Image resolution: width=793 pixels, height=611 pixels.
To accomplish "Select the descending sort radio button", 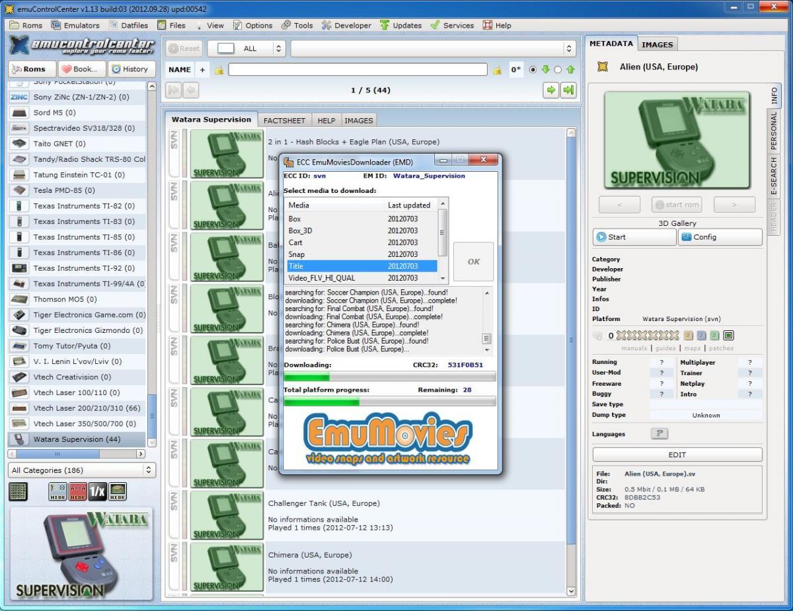I will coord(533,69).
